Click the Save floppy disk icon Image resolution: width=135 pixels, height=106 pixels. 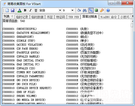(x=13, y=10)
